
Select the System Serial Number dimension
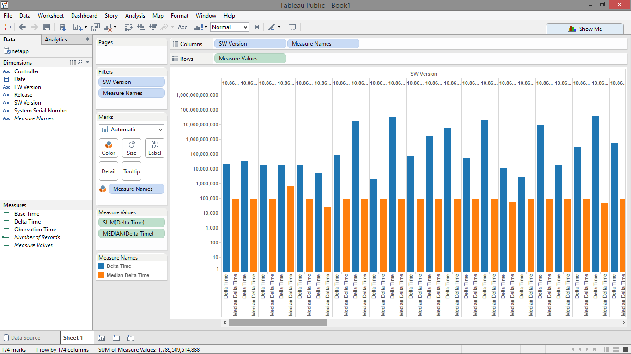[41, 111]
